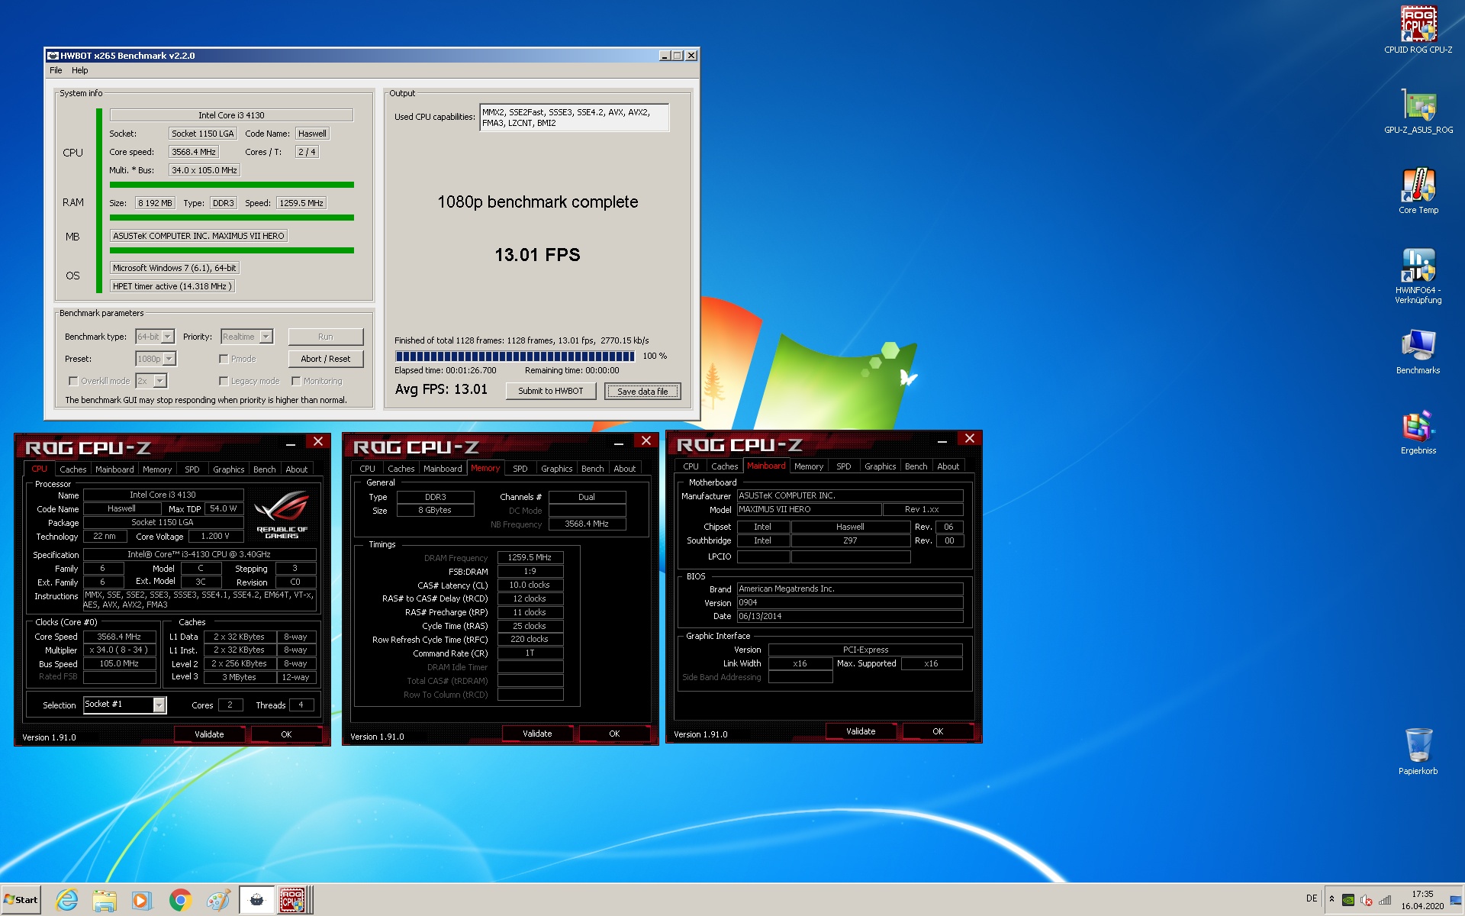1465x916 pixels.
Task: Open About tab in Memory window
Action: 625,469
